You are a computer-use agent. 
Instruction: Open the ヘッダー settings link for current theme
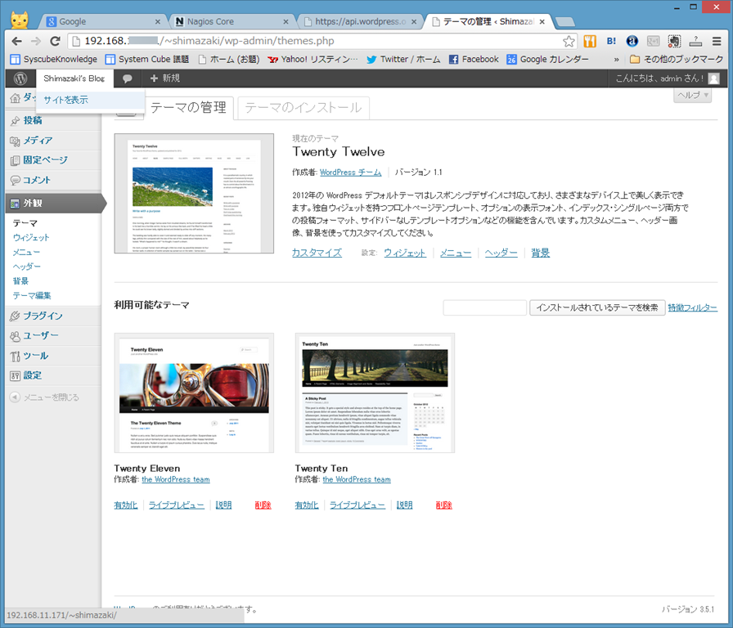(x=501, y=253)
